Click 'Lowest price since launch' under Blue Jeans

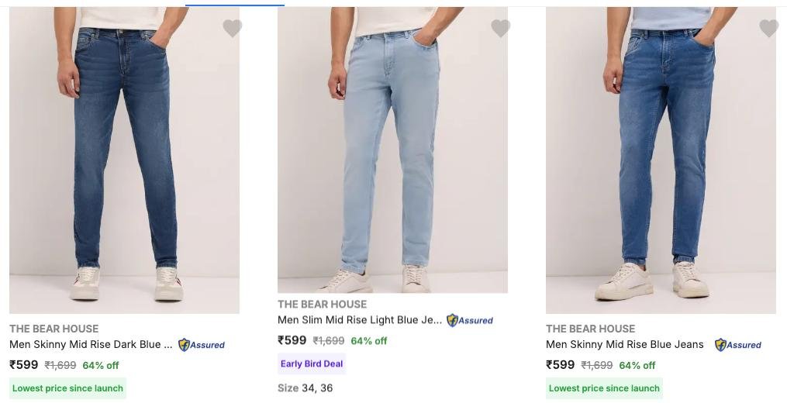(x=604, y=388)
